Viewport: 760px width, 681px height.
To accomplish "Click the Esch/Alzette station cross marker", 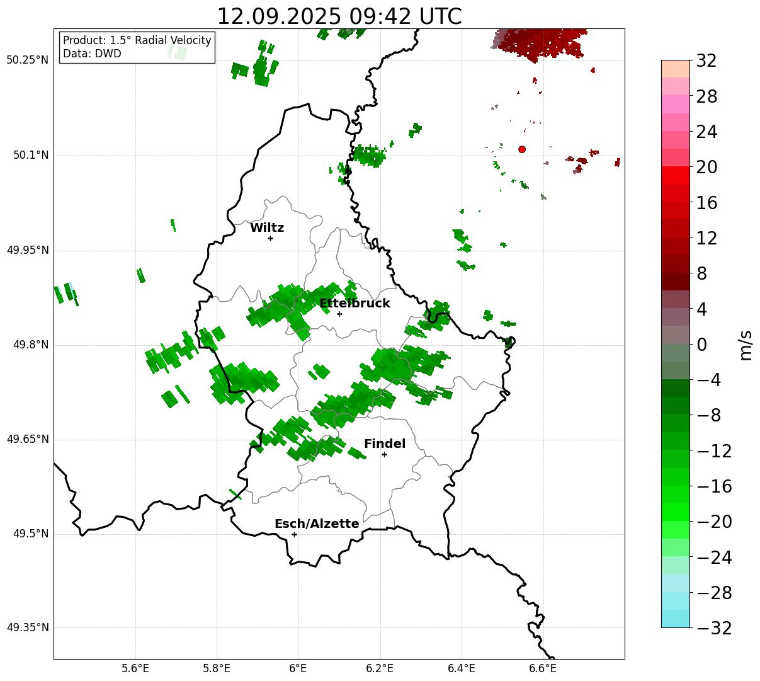I will 294,534.
